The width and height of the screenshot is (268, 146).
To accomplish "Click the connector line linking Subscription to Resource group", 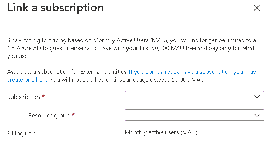I will point(16,109).
